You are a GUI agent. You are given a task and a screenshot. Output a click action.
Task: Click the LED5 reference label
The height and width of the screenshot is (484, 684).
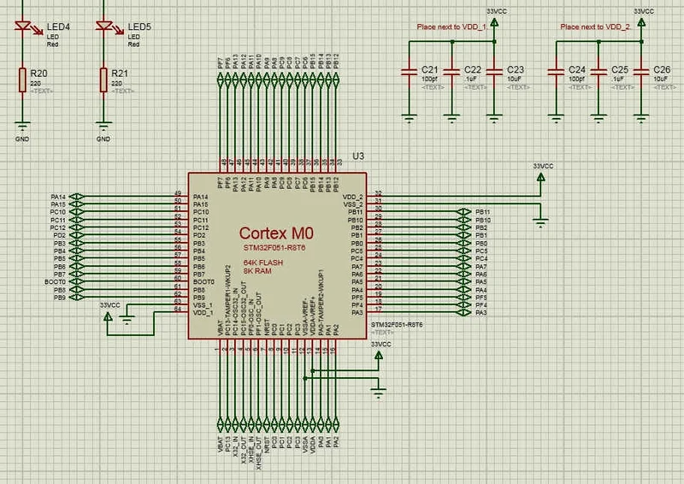click(x=139, y=27)
